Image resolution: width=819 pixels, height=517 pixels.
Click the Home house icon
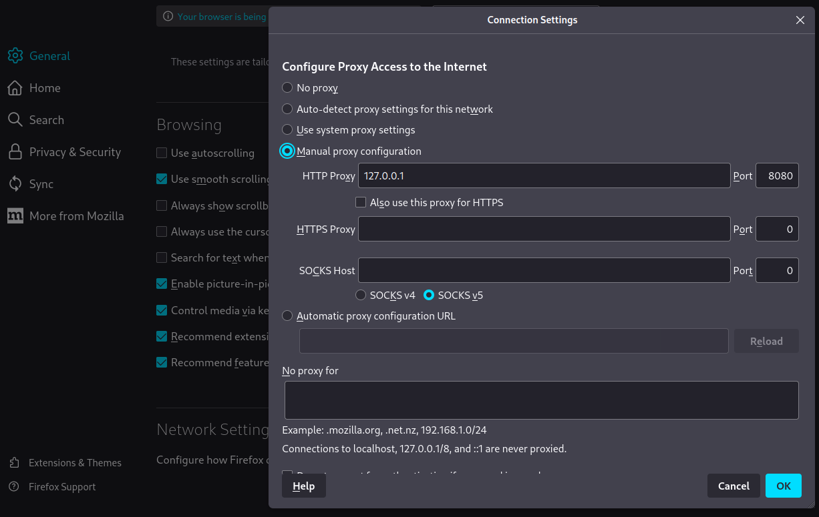coord(15,88)
